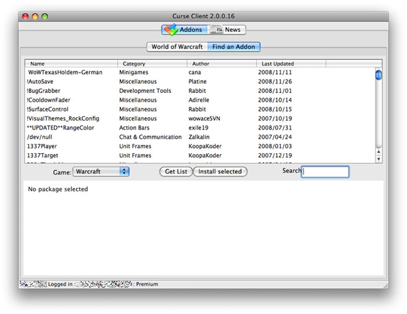Click the date 2008/11/01
407x314 pixels.
pyautogui.click(x=275, y=91)
